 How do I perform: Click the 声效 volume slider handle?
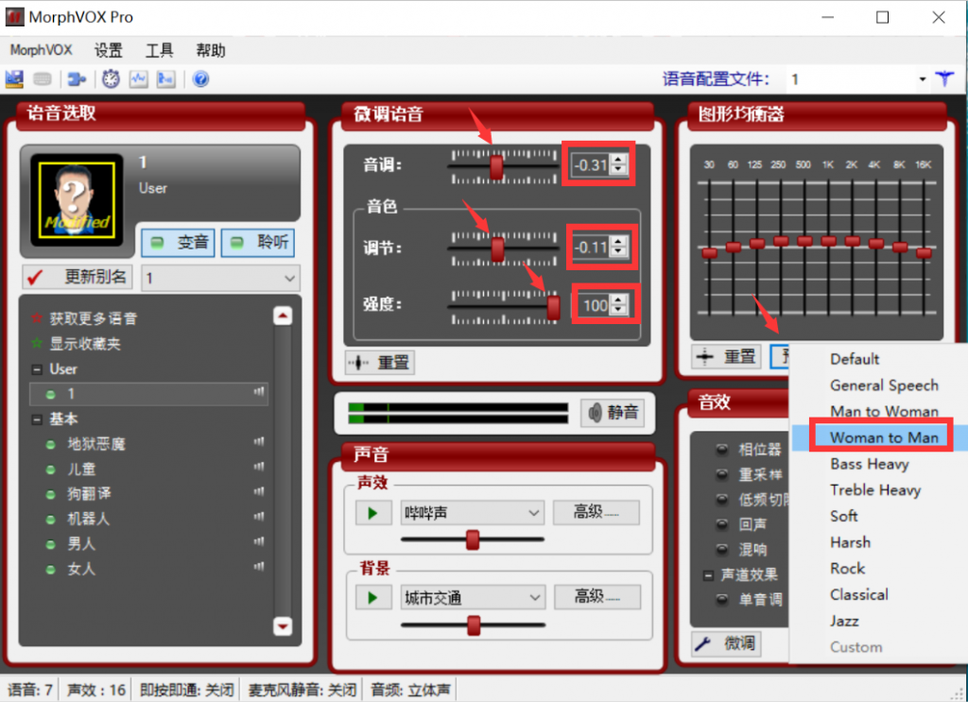473,539
